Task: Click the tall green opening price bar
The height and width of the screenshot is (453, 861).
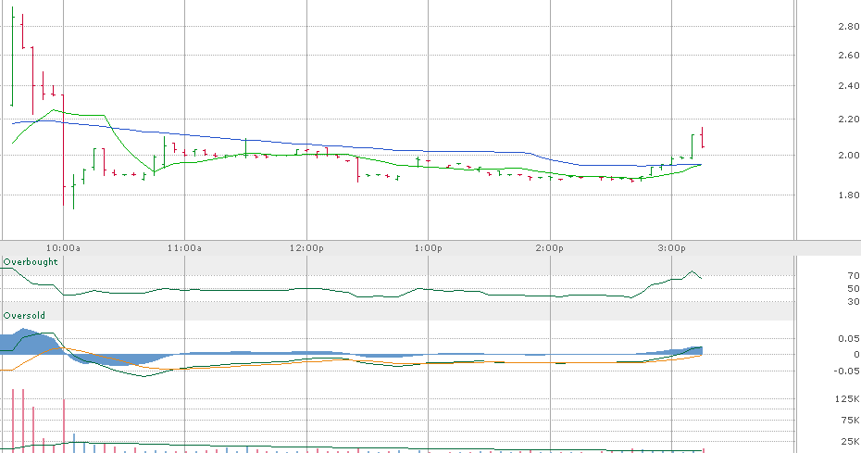Action: click(x=12, y=57)
